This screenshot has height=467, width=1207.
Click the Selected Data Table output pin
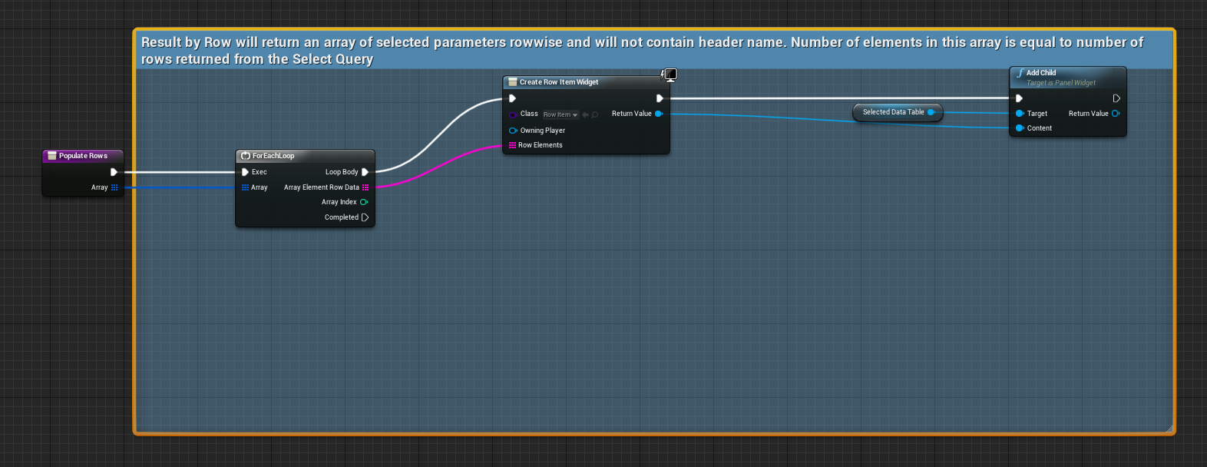[931, 112]
